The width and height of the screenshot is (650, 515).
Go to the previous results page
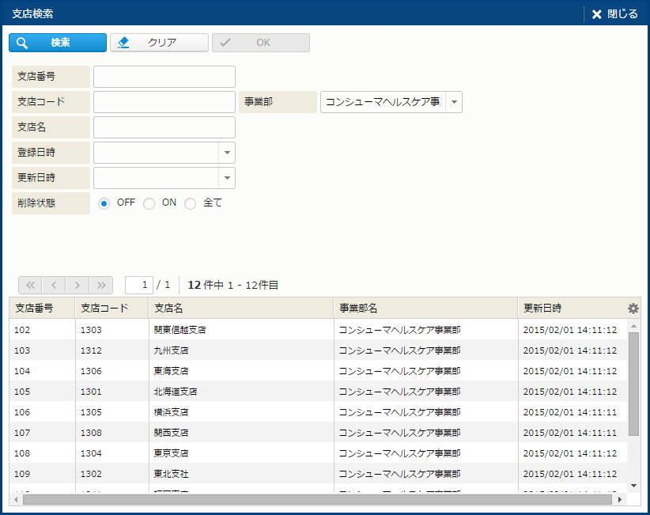pyautogui.click(x=53, y=285)
